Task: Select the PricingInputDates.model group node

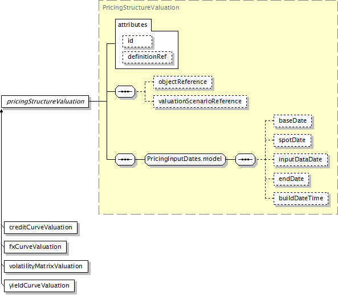Action: pyautogui.click(x=185, y=159)
